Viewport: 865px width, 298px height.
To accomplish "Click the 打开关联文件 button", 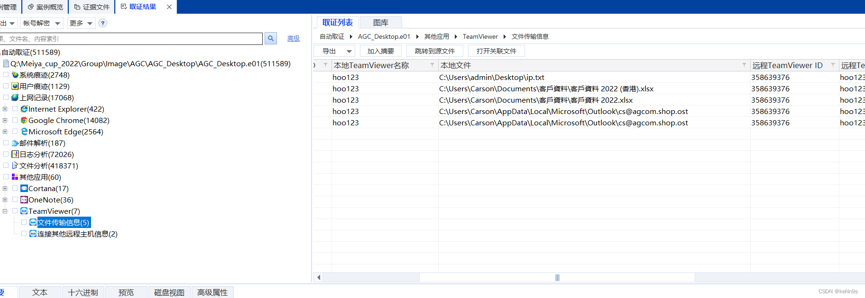I will point(496,51).
